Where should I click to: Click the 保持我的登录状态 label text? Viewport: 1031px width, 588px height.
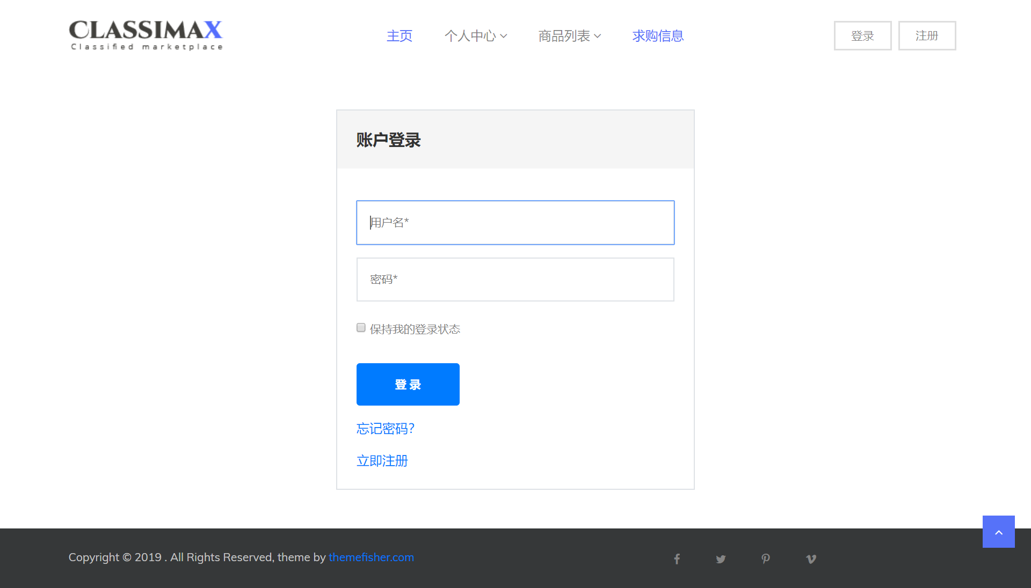point(415,329)
